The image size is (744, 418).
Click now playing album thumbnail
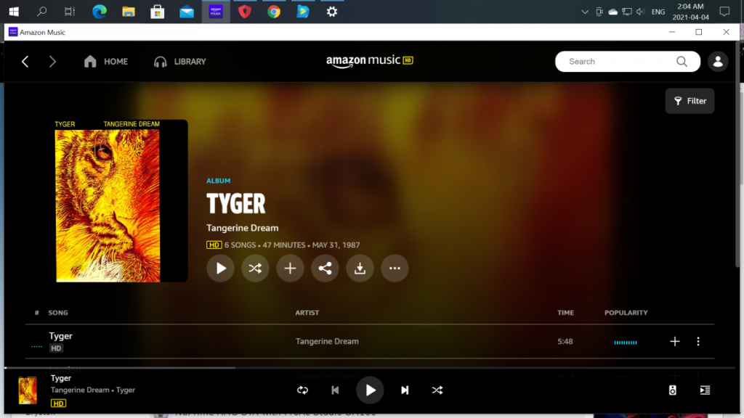(x=28, y=390)
